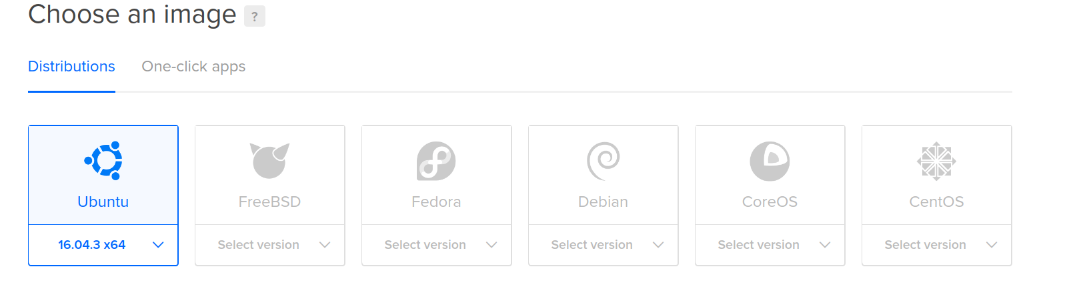Open the Ubuntu 16.04.3 x64 version dropdown
This screenshot has height=305, width=1069.
click(x=103, y=245)
